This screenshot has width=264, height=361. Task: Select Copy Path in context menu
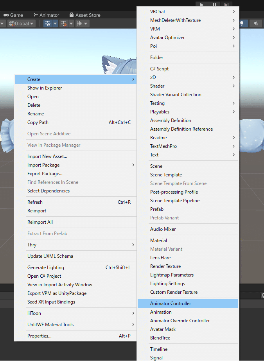[76, 122]
